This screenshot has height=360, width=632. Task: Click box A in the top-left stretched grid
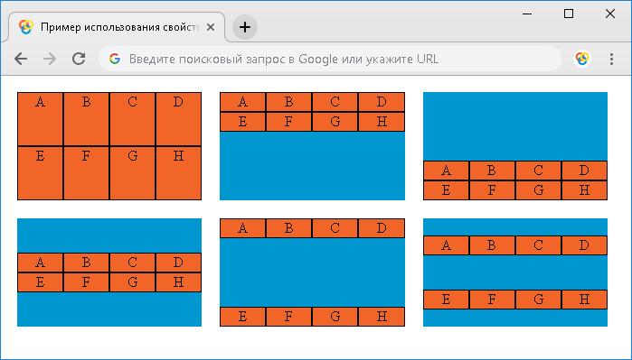[x=40, y=119]
